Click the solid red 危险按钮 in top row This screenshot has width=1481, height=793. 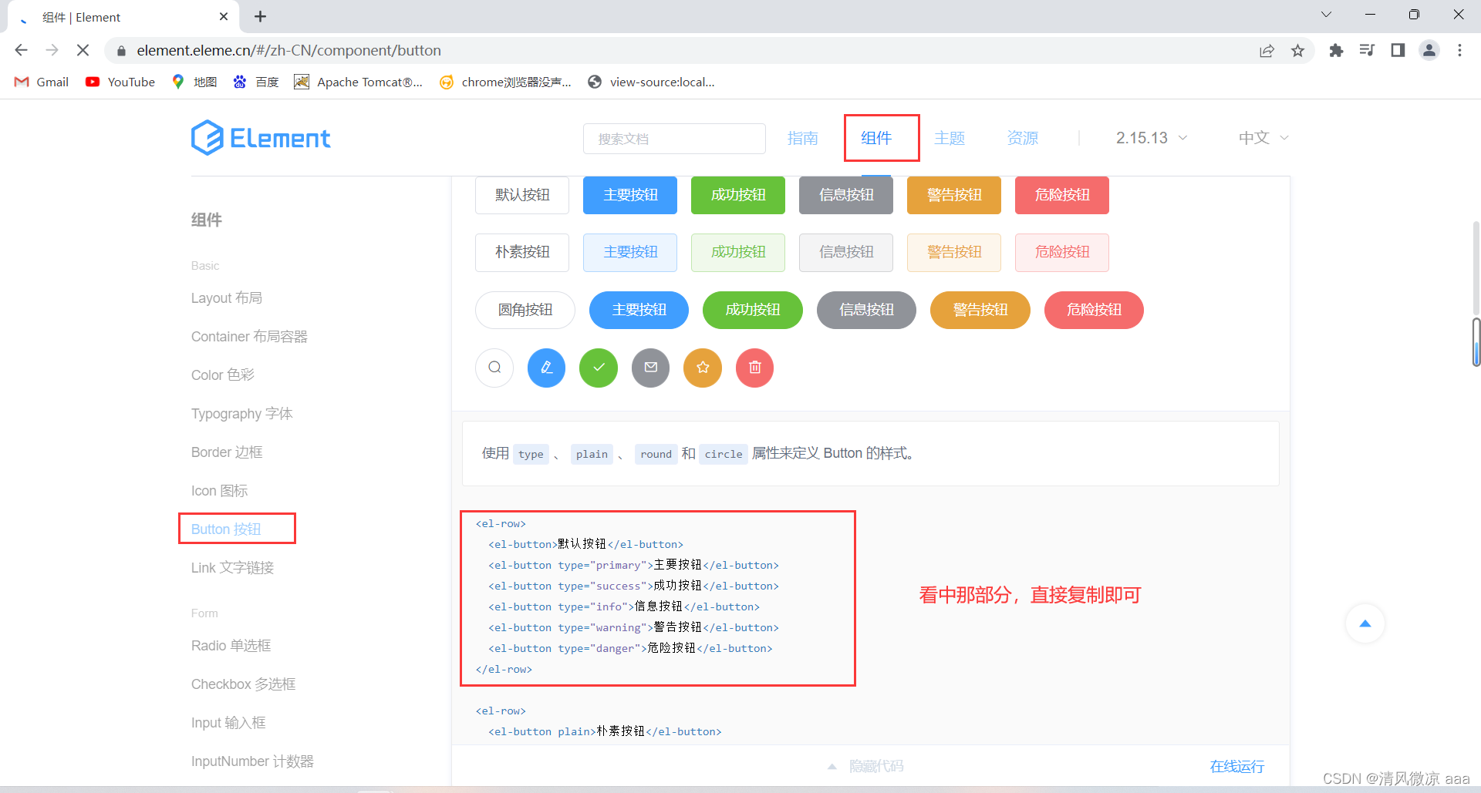tap(1062, 195)
